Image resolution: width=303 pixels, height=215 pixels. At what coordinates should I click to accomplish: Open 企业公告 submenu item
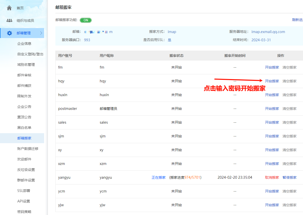click(24, 107)
